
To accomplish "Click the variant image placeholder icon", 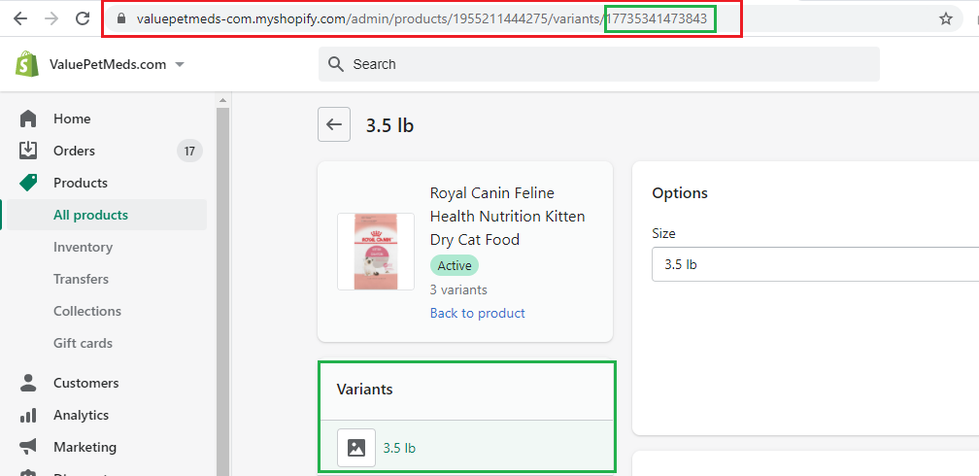I will [355, 448].
